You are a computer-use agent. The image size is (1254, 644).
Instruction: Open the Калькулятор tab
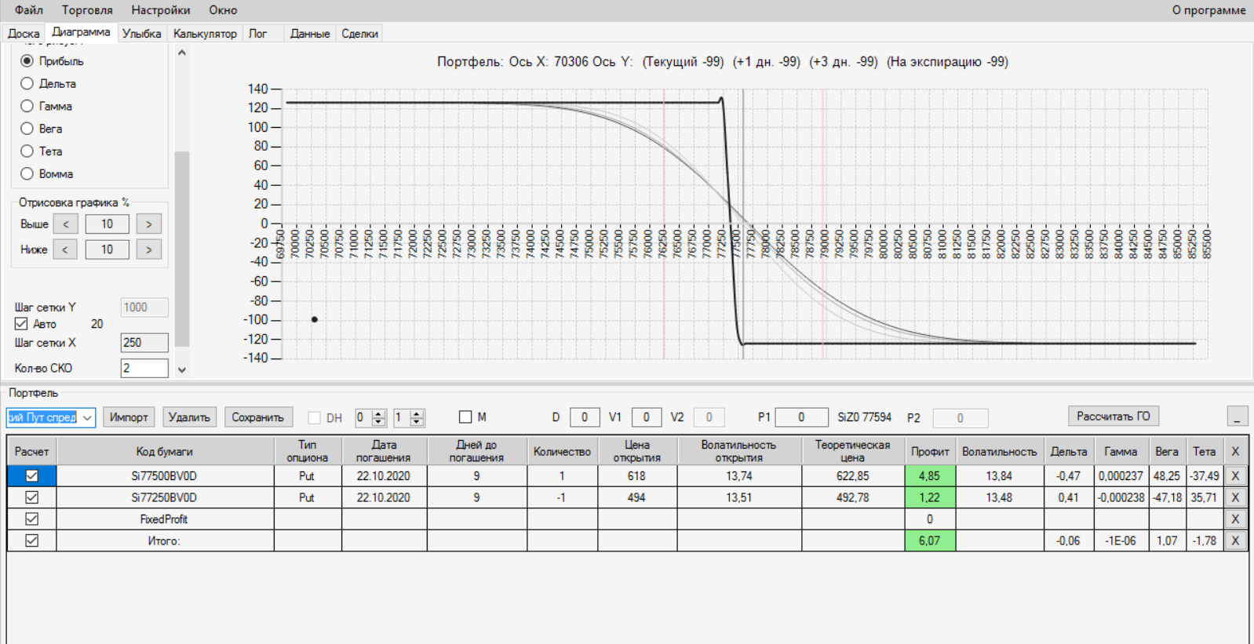(205, 34)
